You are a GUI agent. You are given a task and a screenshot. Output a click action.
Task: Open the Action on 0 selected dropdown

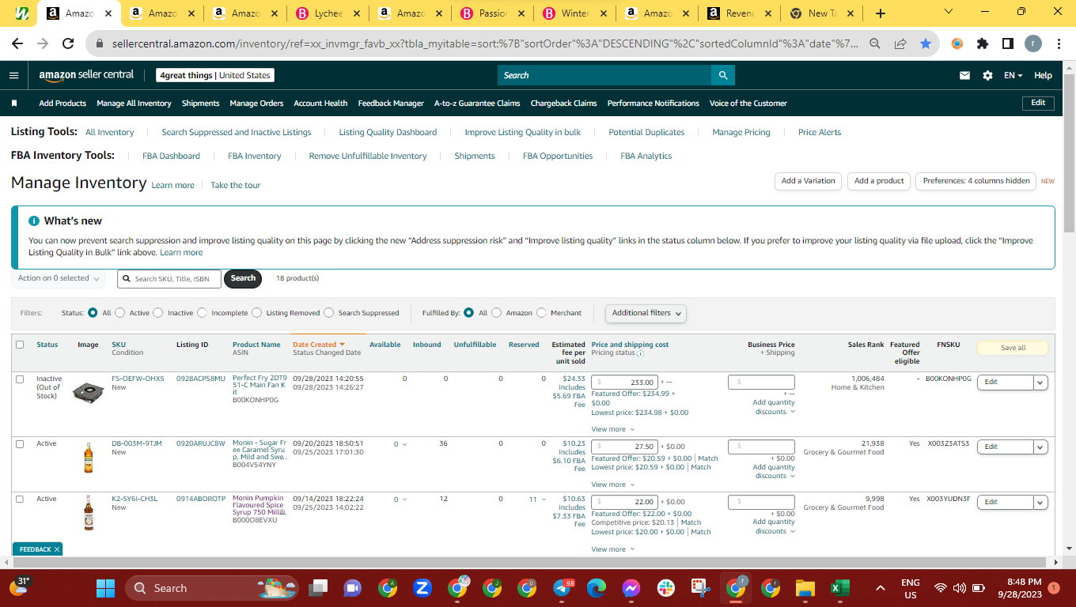(59, 278)
